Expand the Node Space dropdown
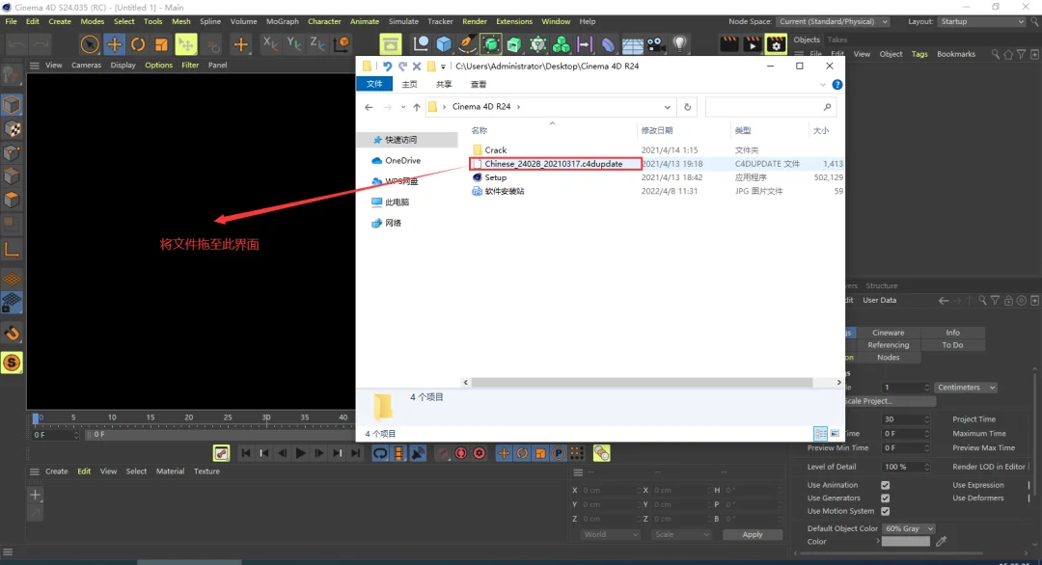This screenshot has width=1042, height=565. 834,21
